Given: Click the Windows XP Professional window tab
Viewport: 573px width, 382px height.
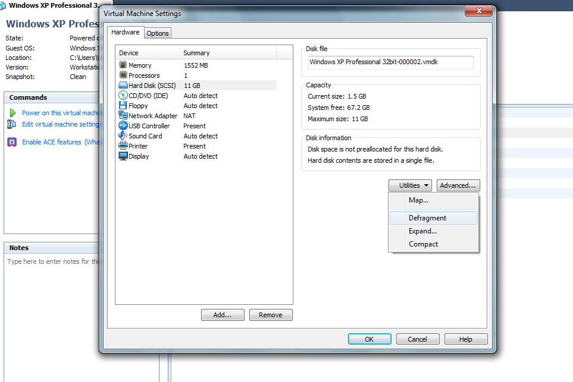Looking at the screenshot, I should [54, 5].
